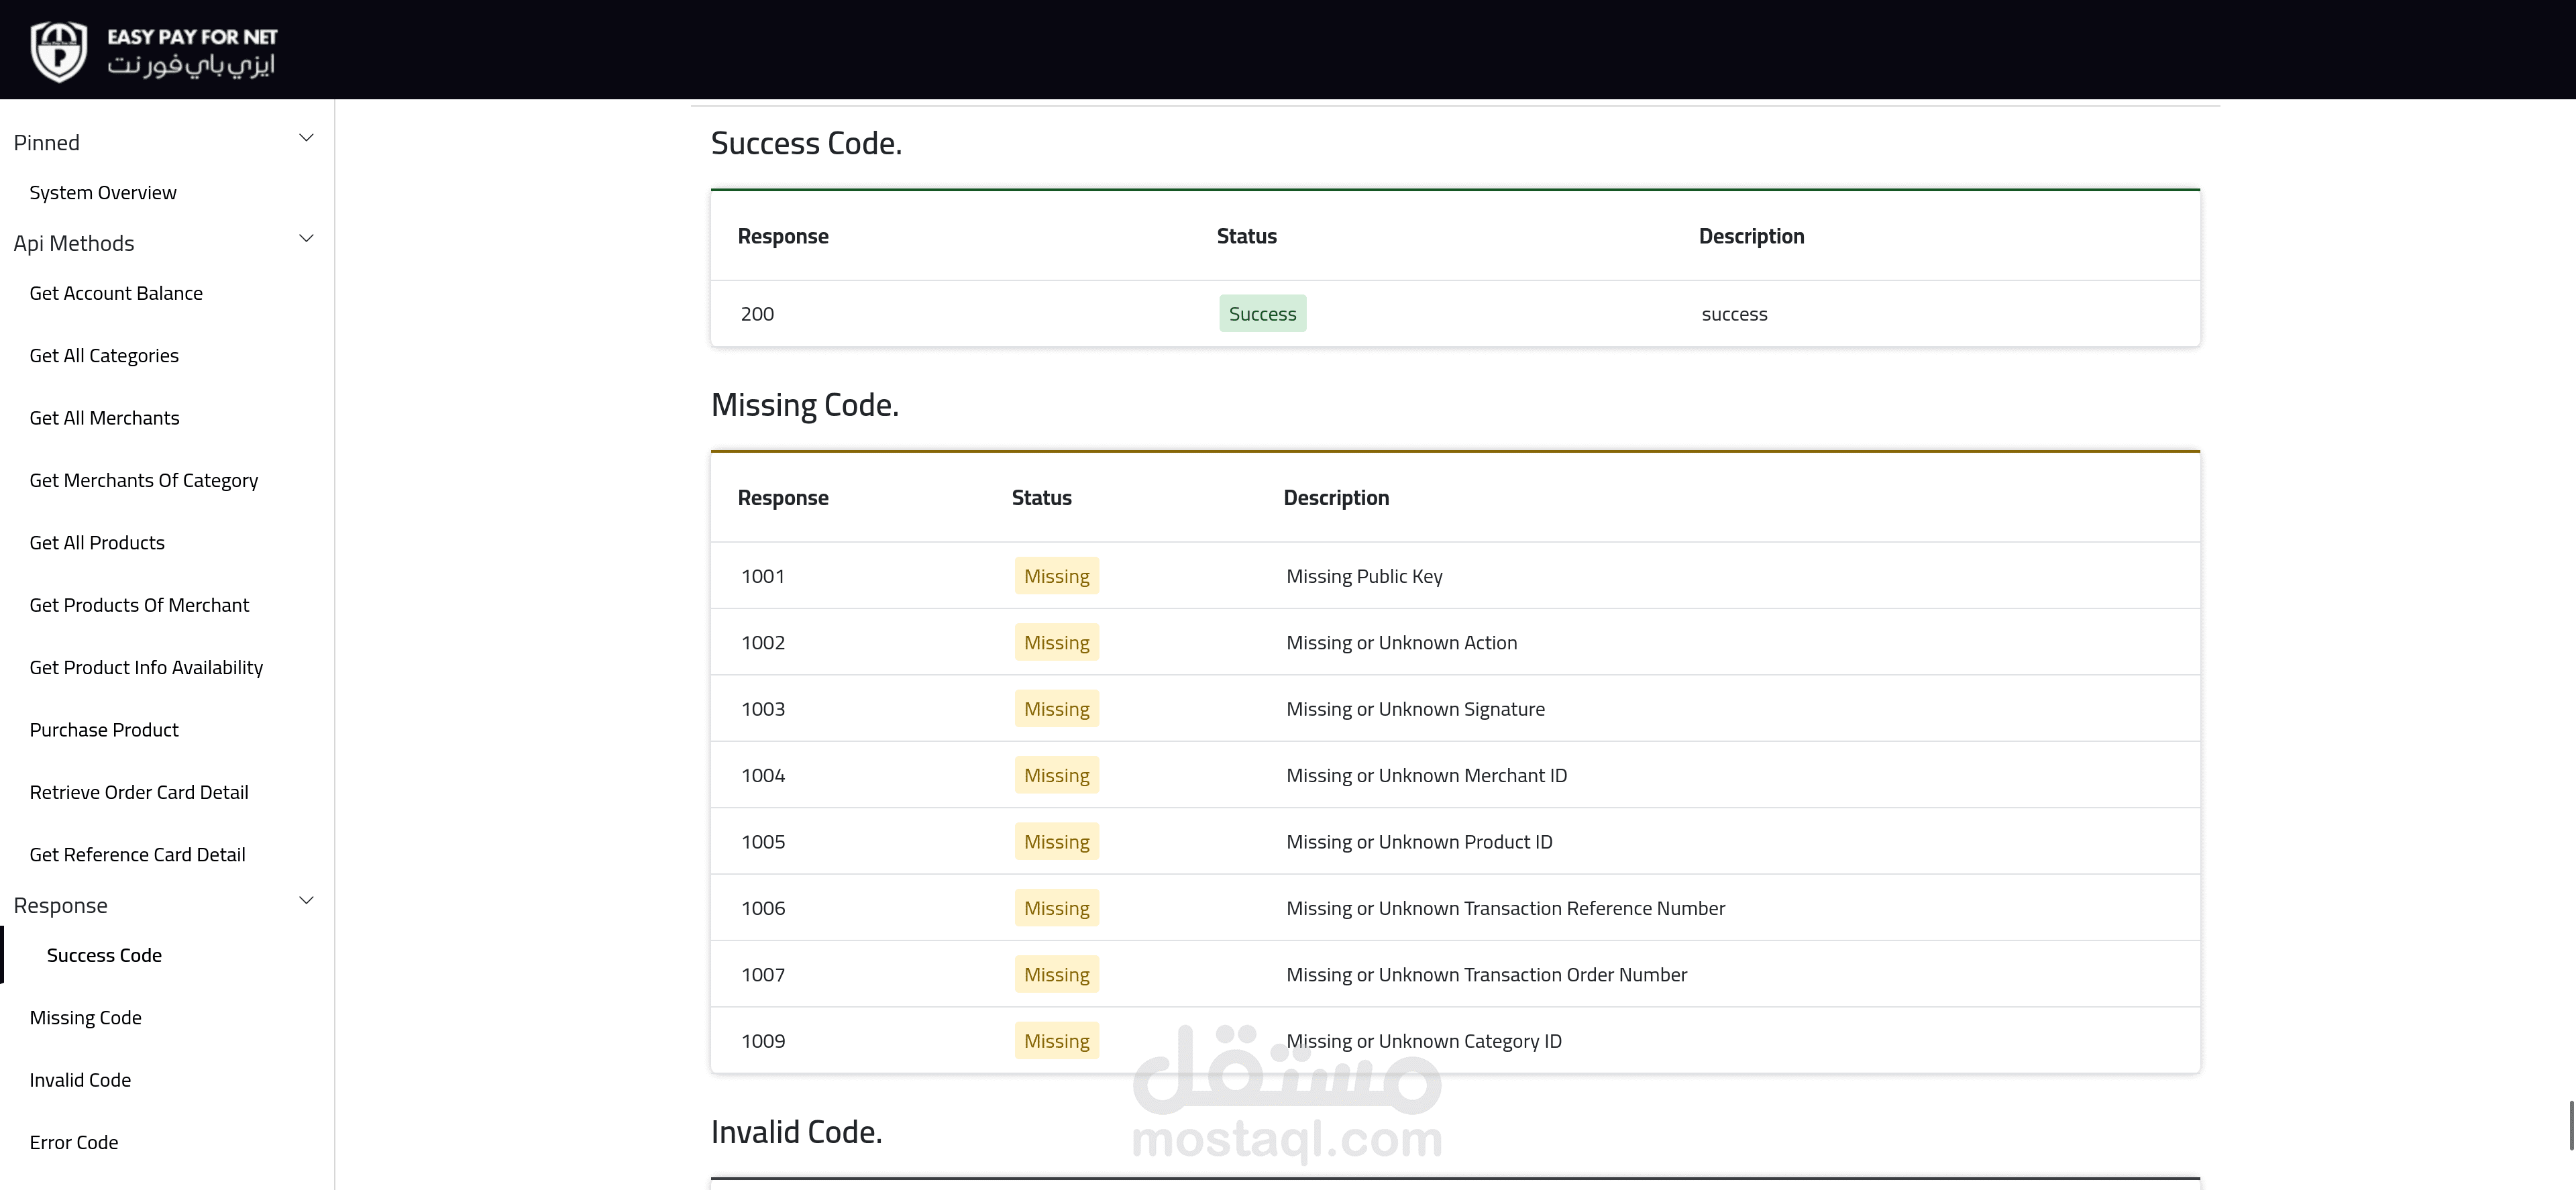Open Get Products Of Merchant

[139, 605]
